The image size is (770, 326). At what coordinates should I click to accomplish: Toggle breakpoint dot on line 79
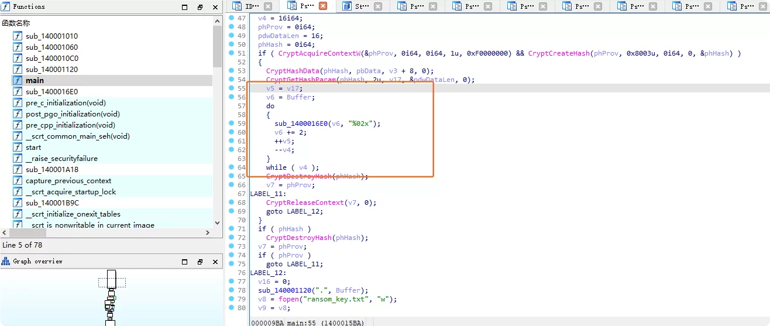[x=232, y=299]
